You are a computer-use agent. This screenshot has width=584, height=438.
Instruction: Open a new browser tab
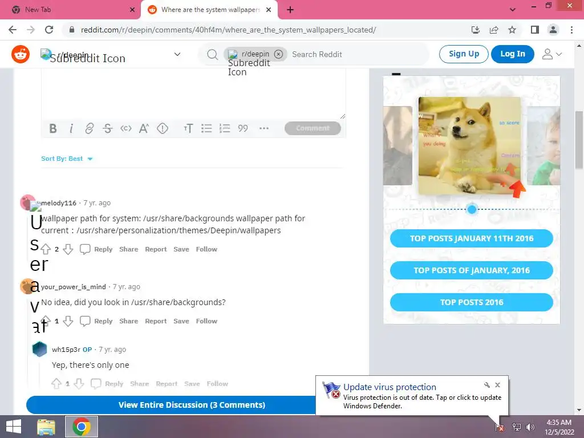pyautogui.click(x=290, y=10)
